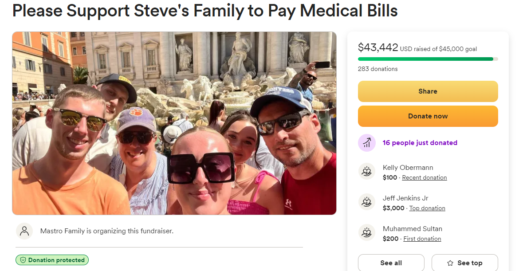This screenshot has width=519, height=271.
Task: Click the organizer profile avatar icon
Action: point(24,231)
